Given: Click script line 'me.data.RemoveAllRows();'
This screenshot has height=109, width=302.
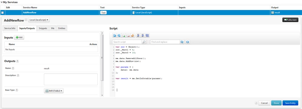Looking at the screenshot, I should (131, 58).
